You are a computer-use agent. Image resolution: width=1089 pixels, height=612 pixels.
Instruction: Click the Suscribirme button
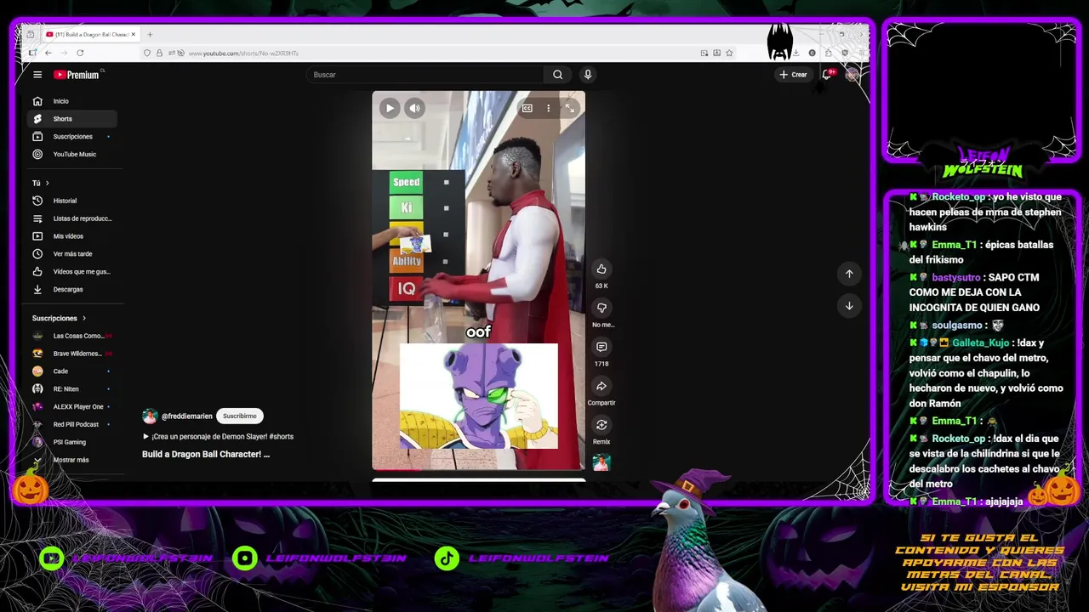pos(240,416)
